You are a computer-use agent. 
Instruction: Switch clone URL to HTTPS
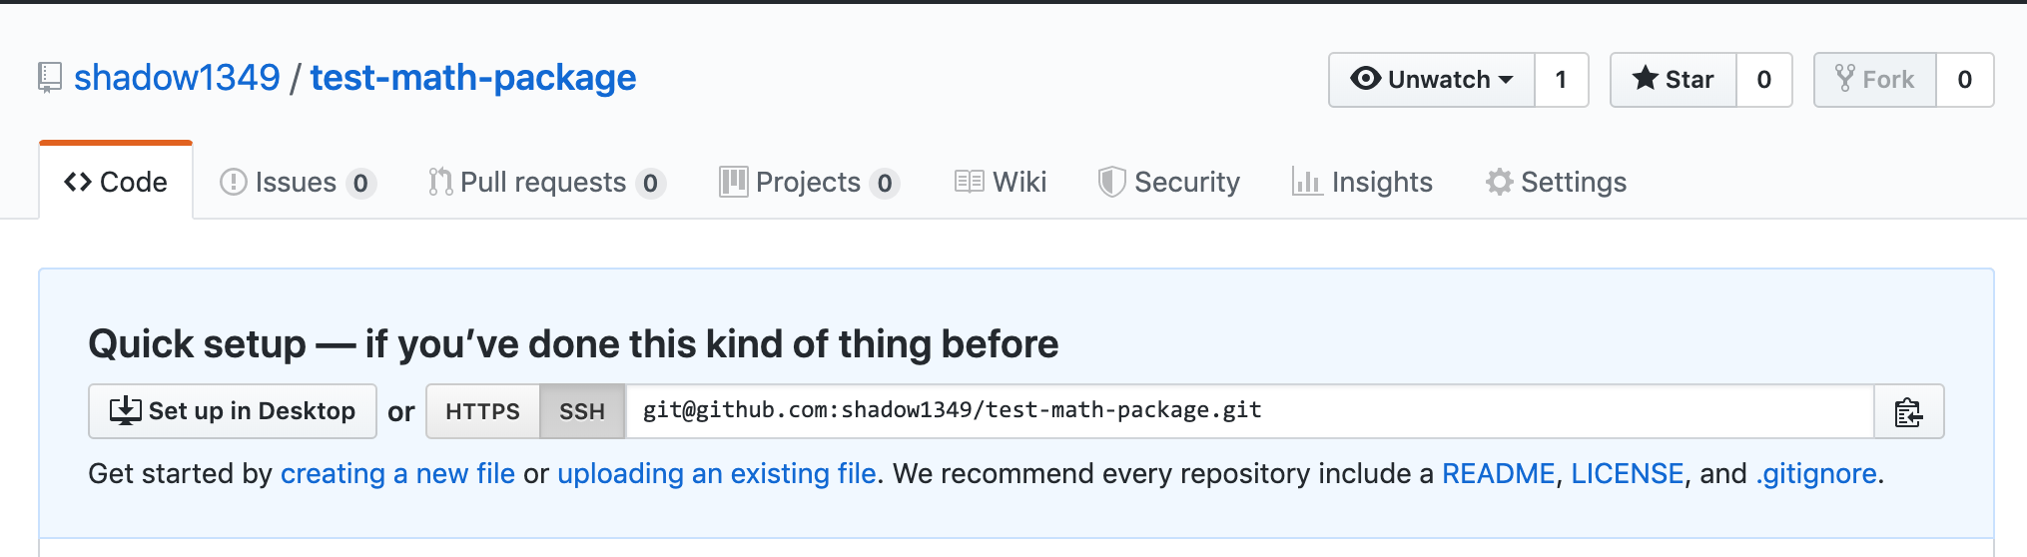pyautogui.click(x=482, y=411)
